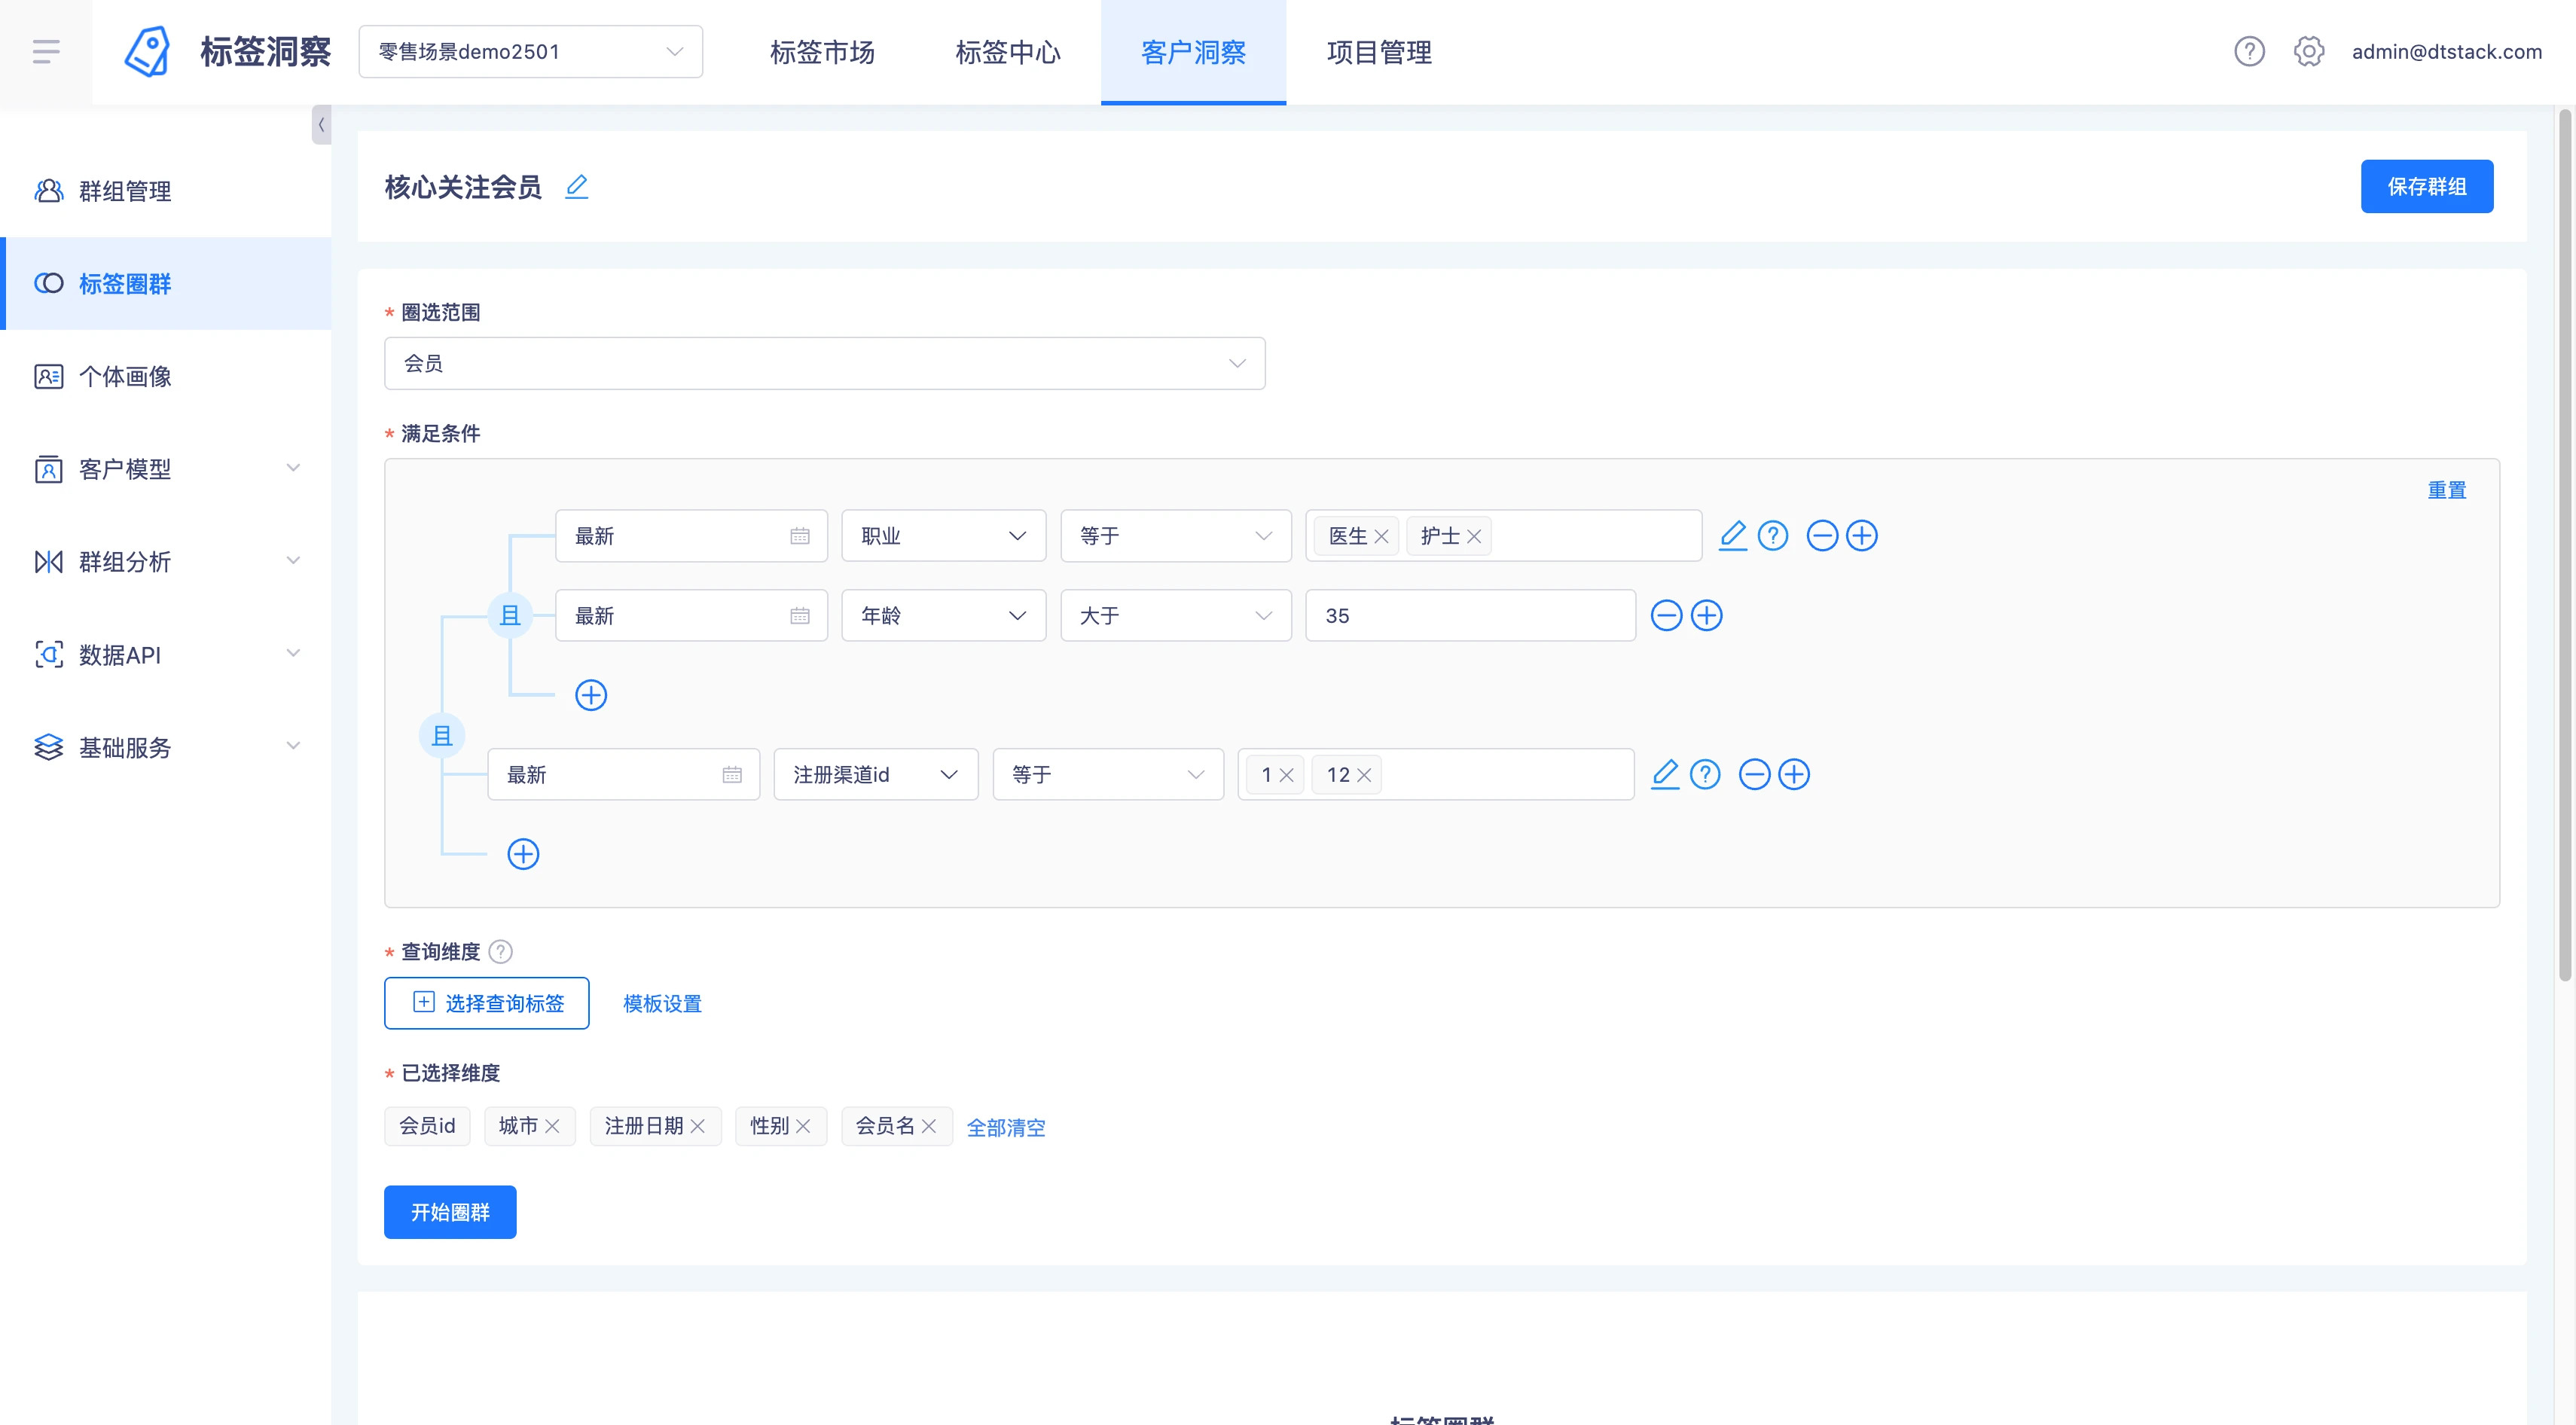Open the help question mark in the header
Screen dimensions: 2576x1425
[x=2249, y=51]
